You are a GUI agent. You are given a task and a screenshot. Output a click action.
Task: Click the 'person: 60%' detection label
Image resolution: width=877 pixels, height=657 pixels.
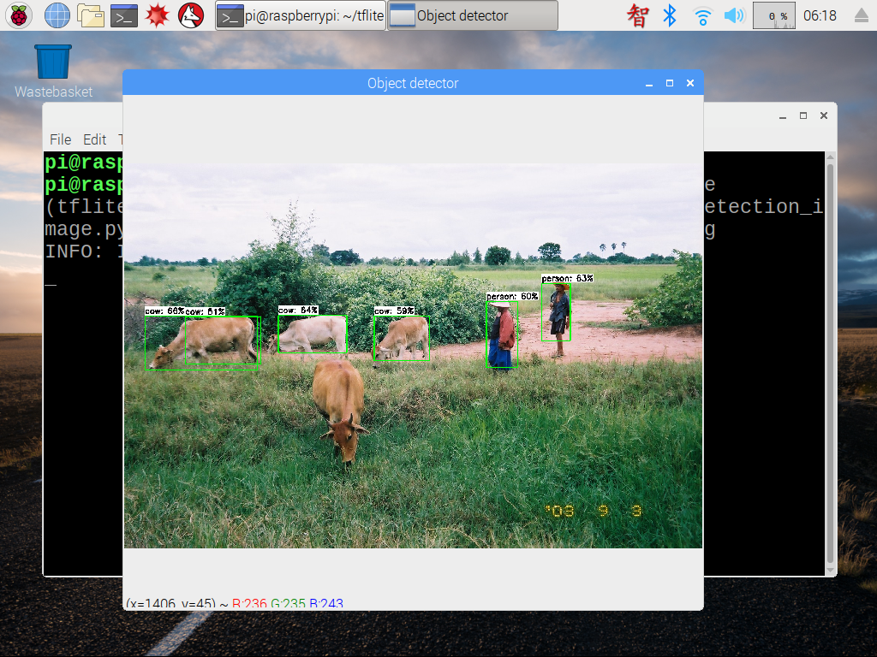click(512, 297)
